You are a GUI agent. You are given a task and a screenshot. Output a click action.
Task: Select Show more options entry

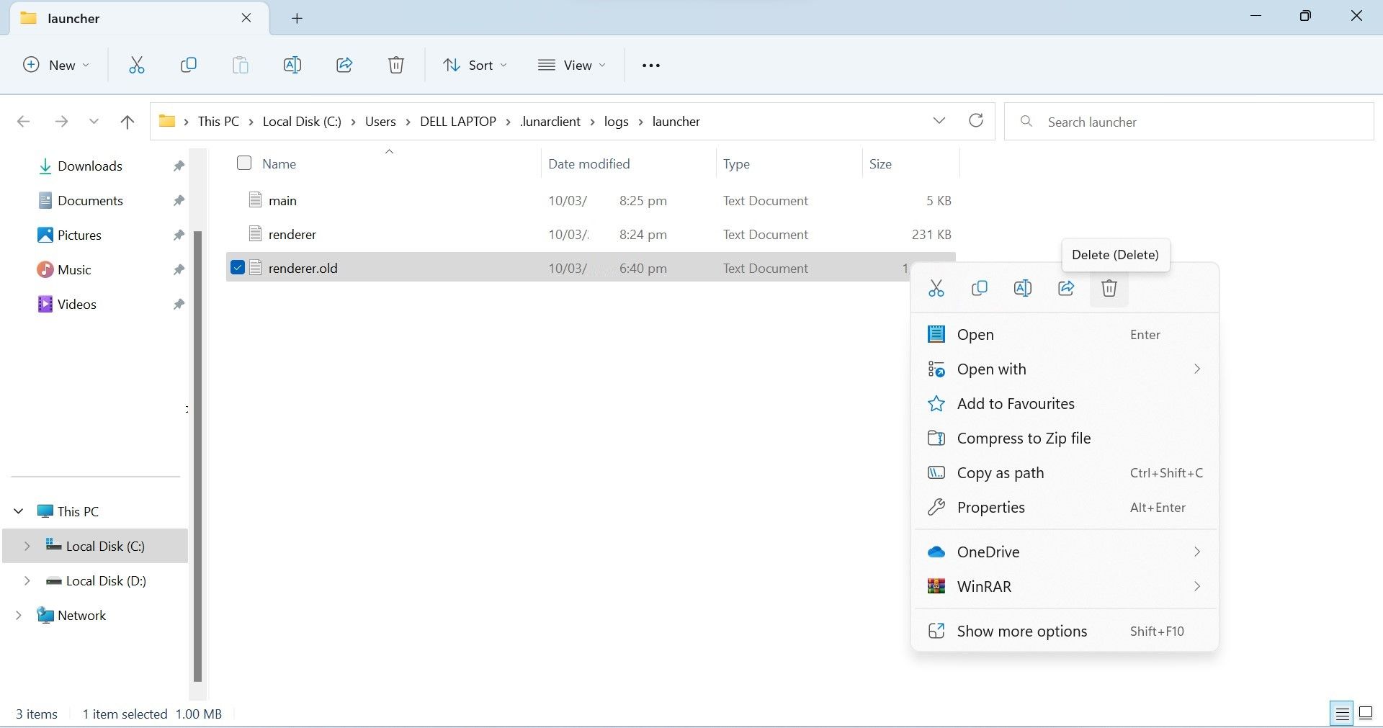1021,632
